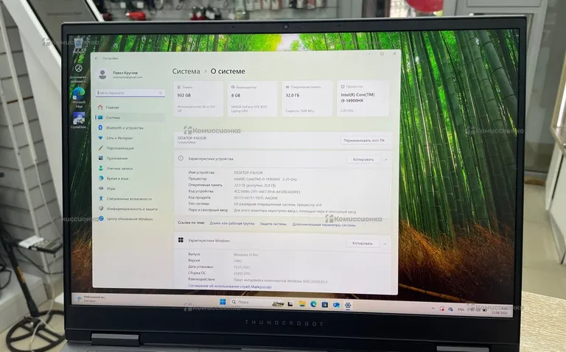Copy device specs with Копировать button

pos(363,159)
